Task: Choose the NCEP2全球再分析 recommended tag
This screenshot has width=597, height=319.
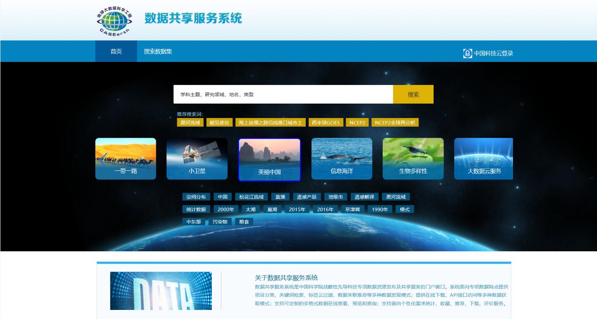Action: coord(395,123)
